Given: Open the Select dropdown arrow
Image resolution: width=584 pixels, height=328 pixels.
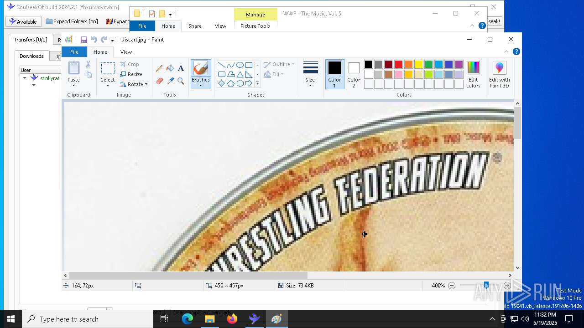Looking at the screenshot, I should [x=108, y=85].
